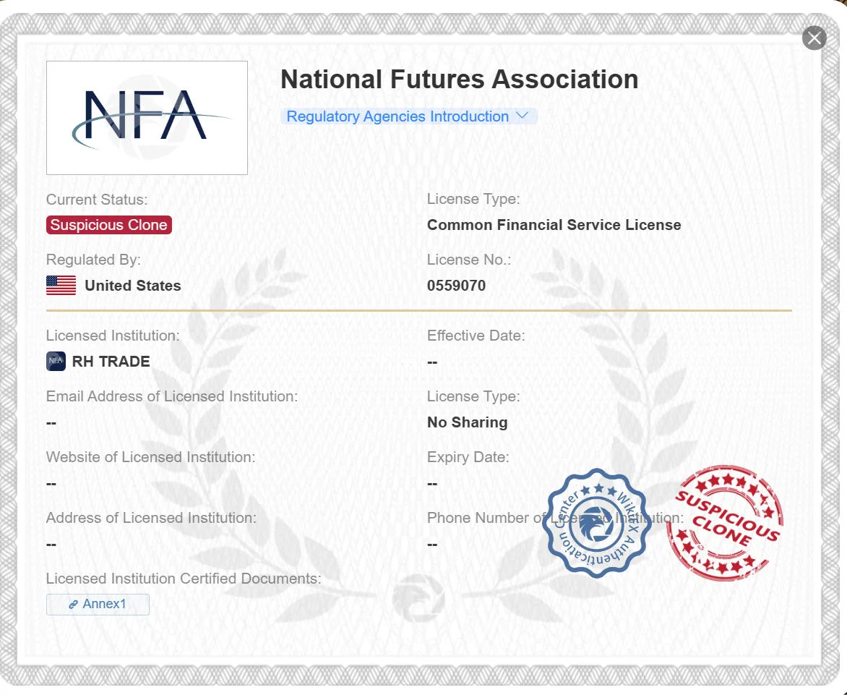Click the chain link icon in Annex1

click(74, 604)
